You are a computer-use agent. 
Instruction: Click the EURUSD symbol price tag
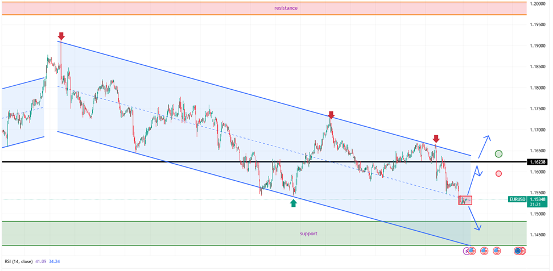(x=517, y=199)
